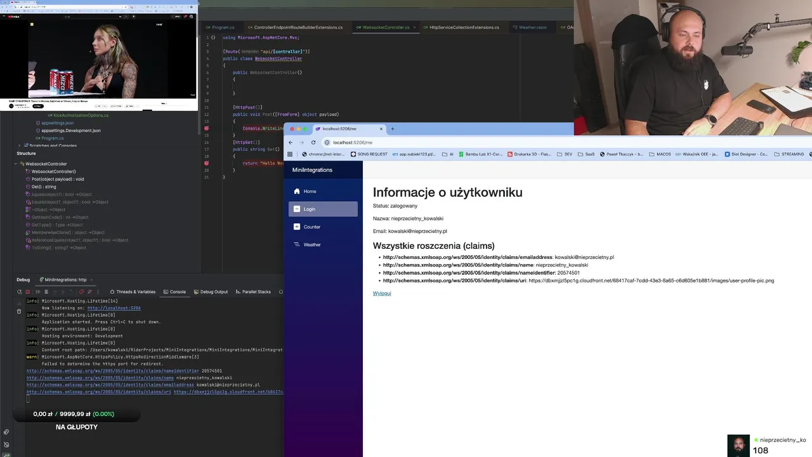The height and width of the screenshot is (457, 812).
Task: Go back in browser history
Action: tap(291, 142)
